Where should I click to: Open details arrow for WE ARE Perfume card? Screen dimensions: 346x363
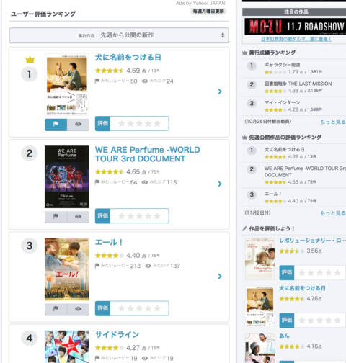pyautogui.click(x=220, y=184)
